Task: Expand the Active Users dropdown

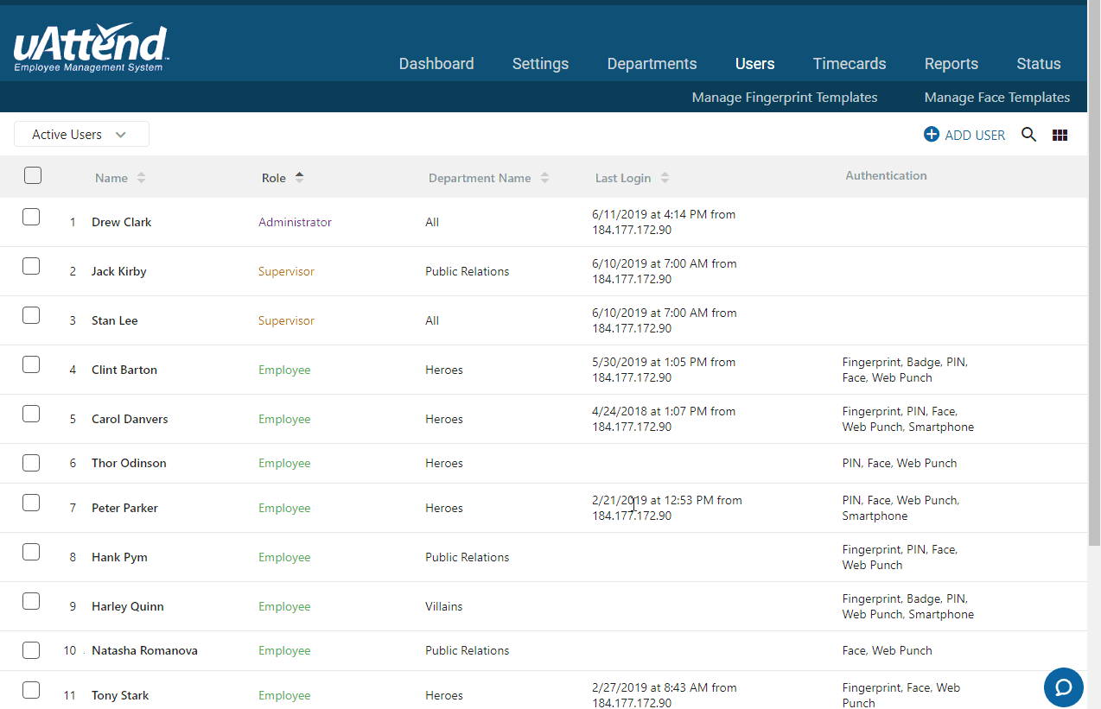Action: pos(81,135)
